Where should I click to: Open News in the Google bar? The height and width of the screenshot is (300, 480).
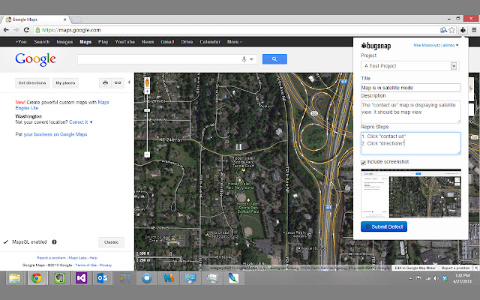point(148,42)
